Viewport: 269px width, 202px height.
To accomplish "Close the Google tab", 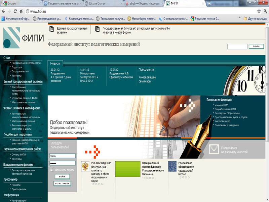I will pos(40,3).
